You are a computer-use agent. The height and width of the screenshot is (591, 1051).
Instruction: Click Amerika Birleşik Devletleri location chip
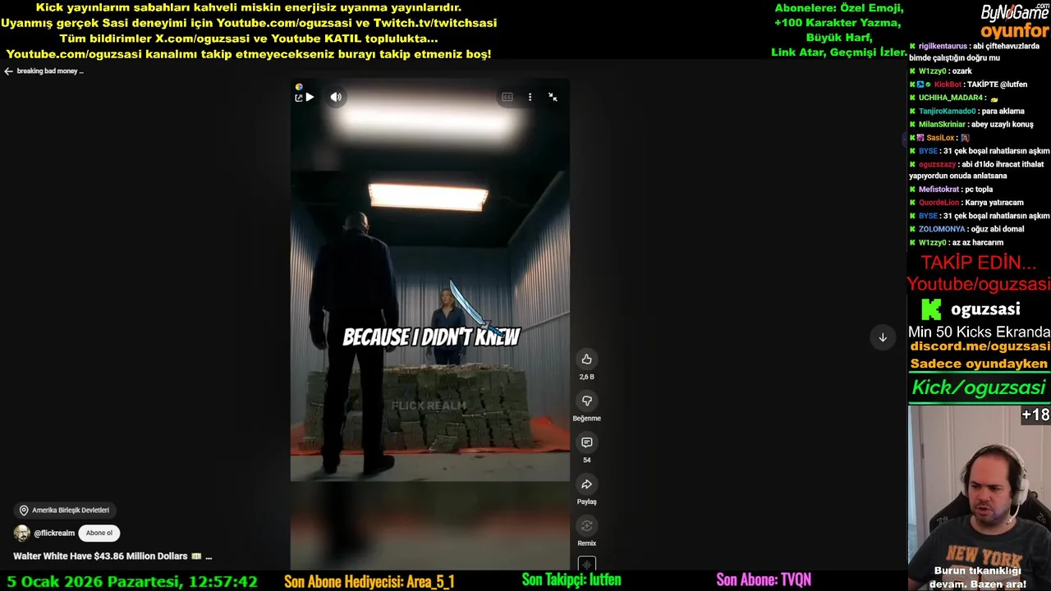point(64,511)
